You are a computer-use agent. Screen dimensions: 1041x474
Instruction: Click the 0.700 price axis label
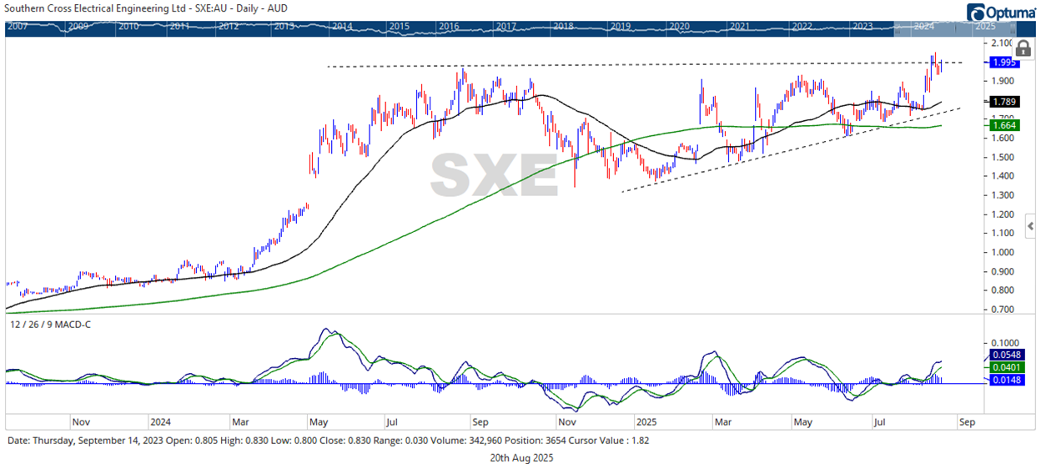1003,310
